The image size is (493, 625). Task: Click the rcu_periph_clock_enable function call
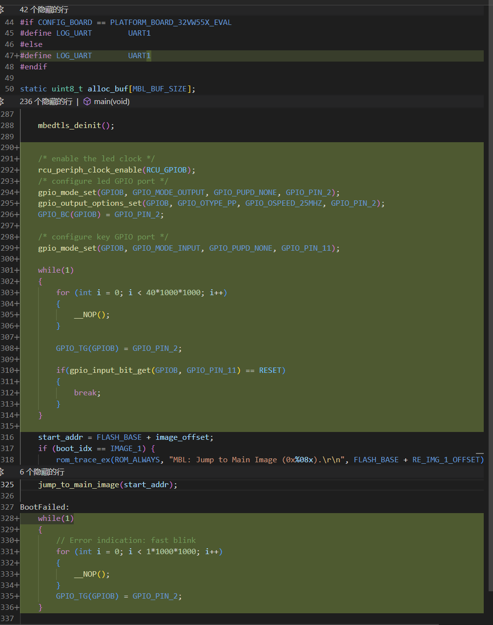[x=90, y=170]
